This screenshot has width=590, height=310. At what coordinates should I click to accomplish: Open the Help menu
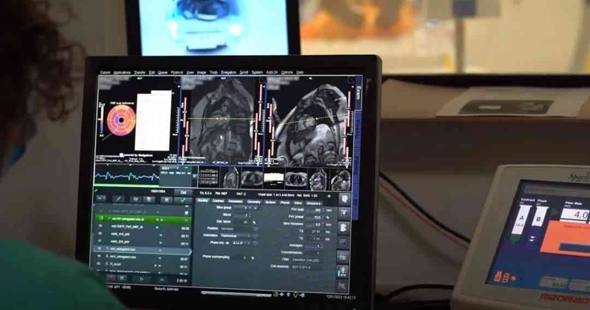point(300,72)
